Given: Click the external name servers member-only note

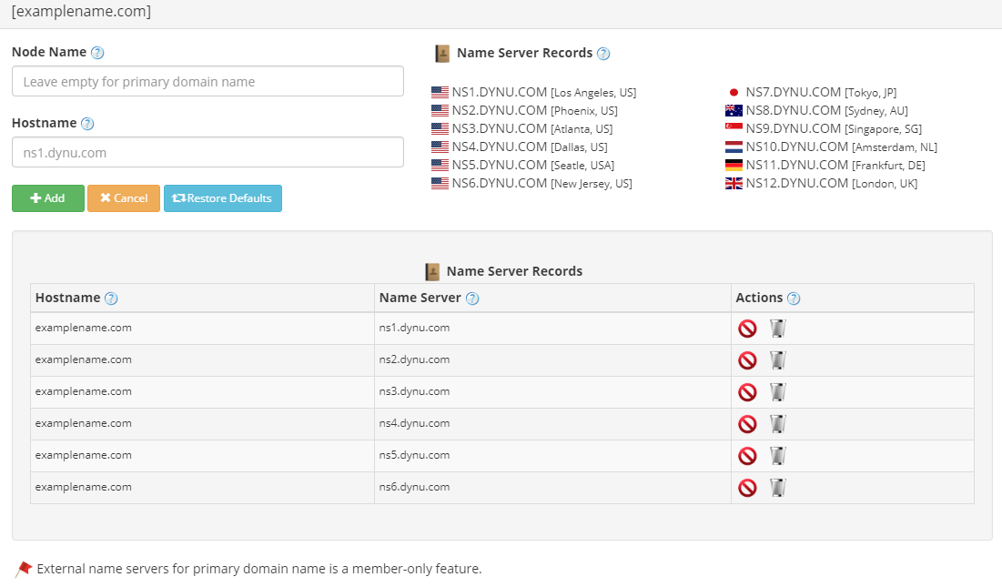Looking at the screenshot, I should click(x=258, y=569).
